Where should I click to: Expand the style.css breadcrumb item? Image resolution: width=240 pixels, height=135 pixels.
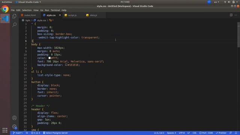[42, 20]
